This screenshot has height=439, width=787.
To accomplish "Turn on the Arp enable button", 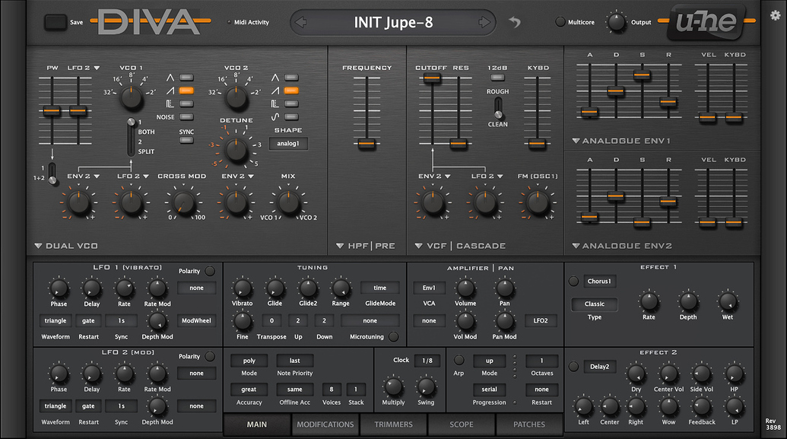I will click(x=459, y=360).
